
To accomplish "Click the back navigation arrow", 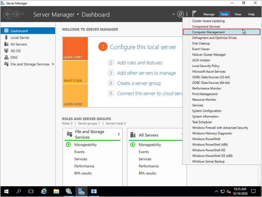I will tap(8, 14).
